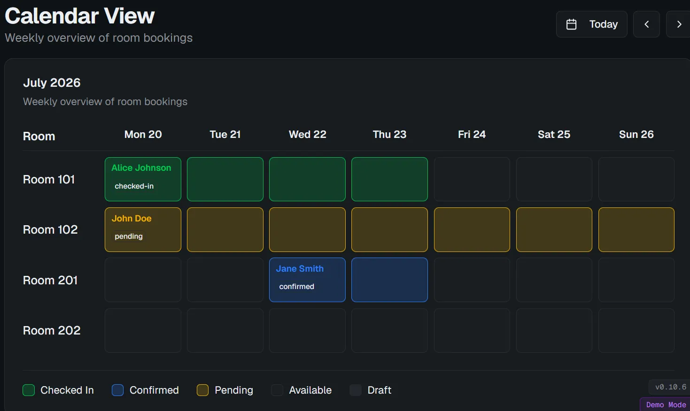
Task: Select empty Room 202 cell on Tue 21
Action: [x=225, y=330]
